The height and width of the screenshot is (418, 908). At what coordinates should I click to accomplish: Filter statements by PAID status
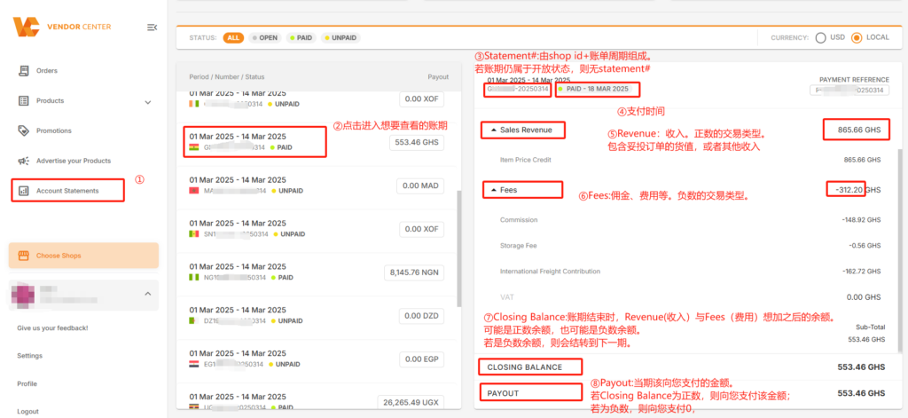coord(301,37)
